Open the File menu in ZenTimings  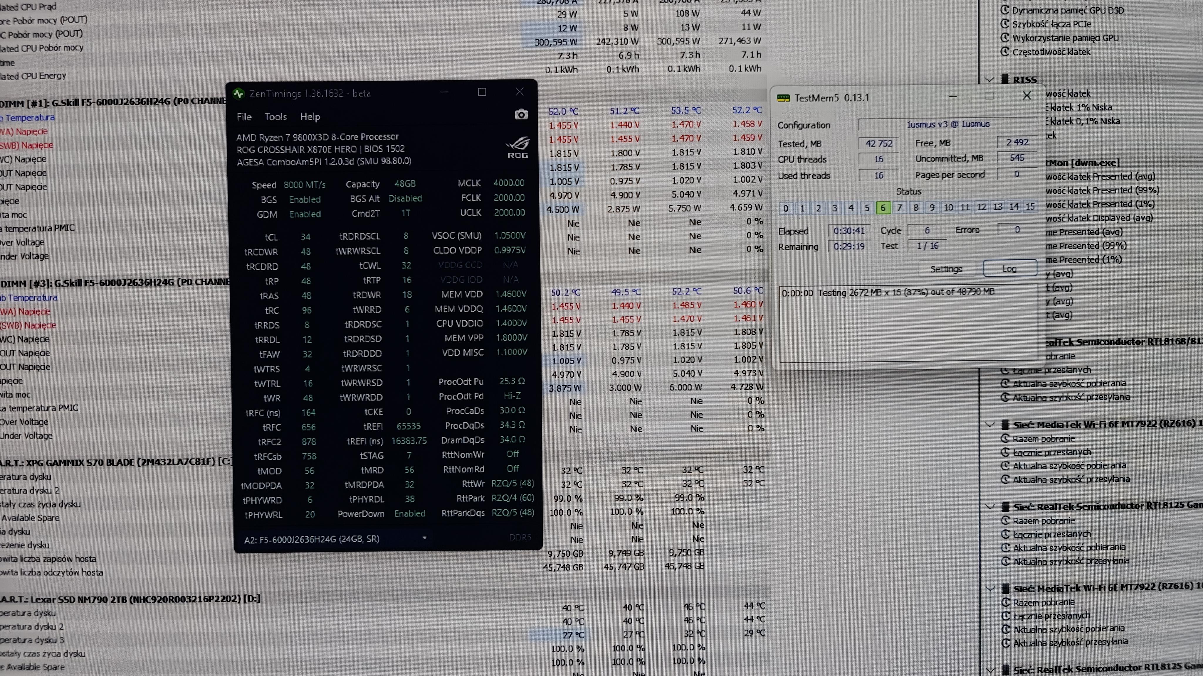click(244, 117)
